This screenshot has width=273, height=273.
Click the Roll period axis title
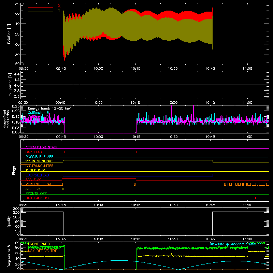coord(10,85)
